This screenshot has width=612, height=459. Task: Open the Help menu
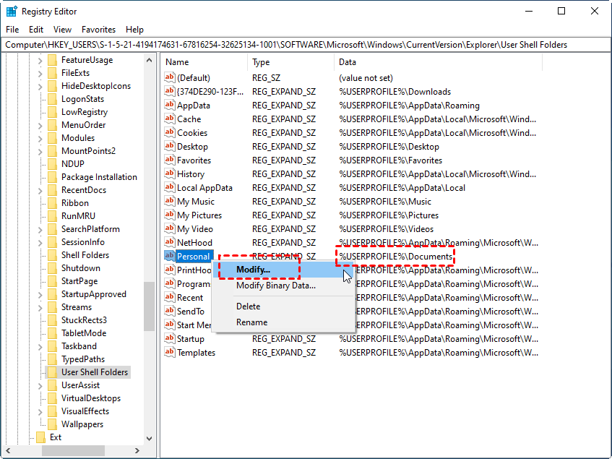134,29
